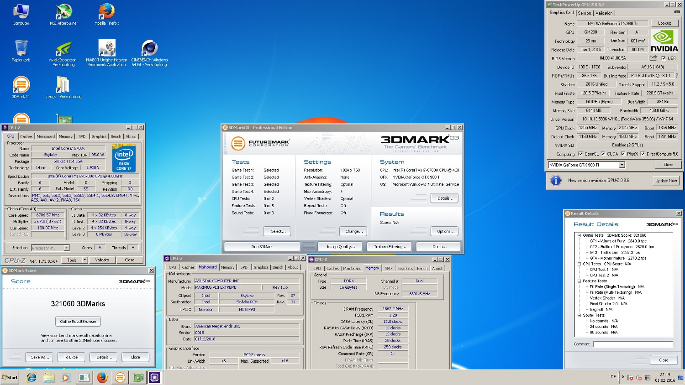
Task: Collapse the Game Tests tree node
Action: (579, 235)
